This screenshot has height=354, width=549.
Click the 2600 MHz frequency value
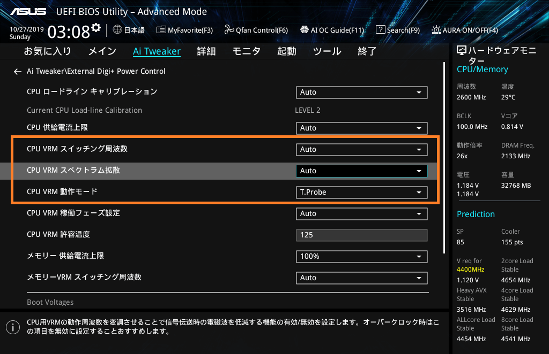click(471, 97)
